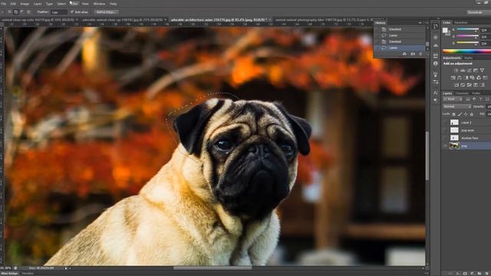Open the History panel flyout menu
The height and width of the screenshot is (276, 491).
[427, 22]
